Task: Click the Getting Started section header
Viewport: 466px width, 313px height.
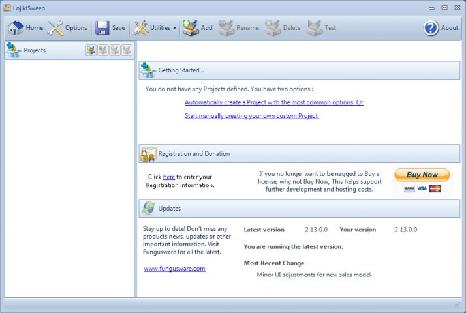Action: tap(181, 70)
